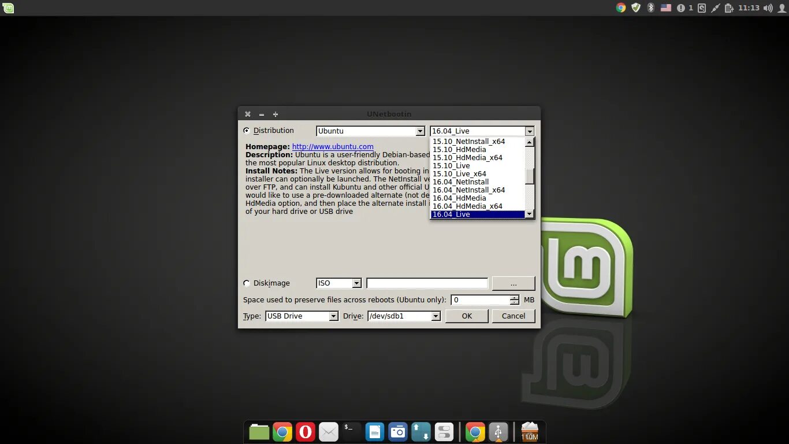Open the camera screenshot dock icon
The image size is (789, 444).
pyautogui.click(x=398, y=432)
